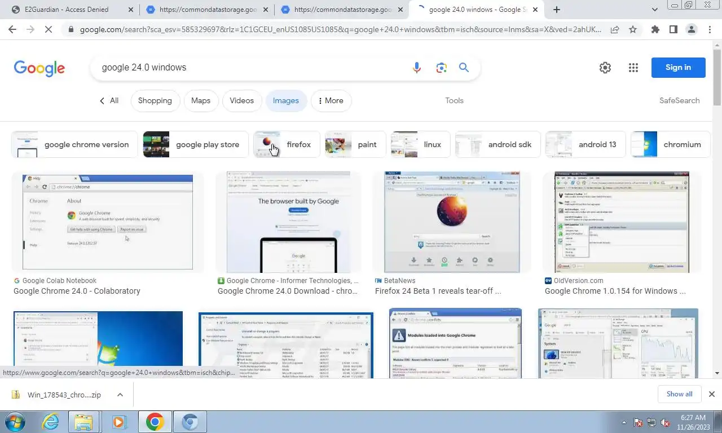Switch to the Videos results tab

point(241,101)
